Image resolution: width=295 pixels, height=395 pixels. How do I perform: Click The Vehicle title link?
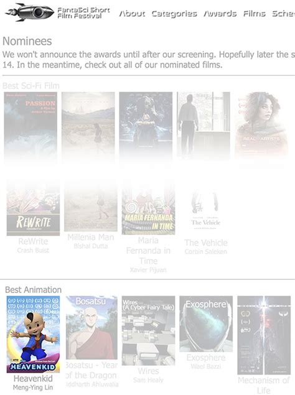(206, 243)
